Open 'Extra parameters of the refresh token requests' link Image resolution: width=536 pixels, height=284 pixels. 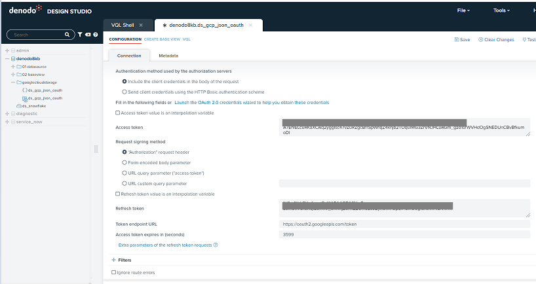165,245
